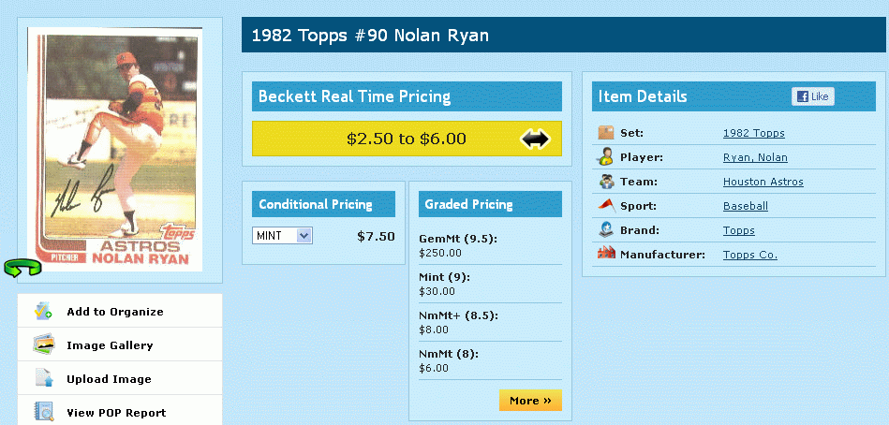Follow the Ryan, Nolan player link
Viewport: 889px width, 425px height.
[755, 158]
